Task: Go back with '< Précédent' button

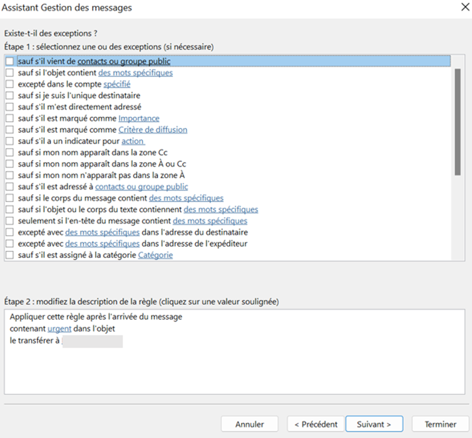Action: [x=316, y=424]
